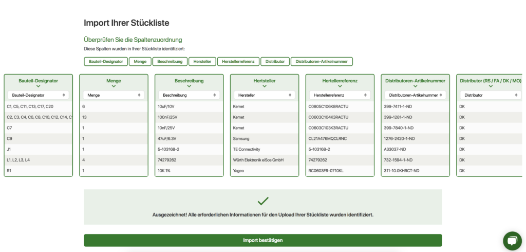Click reference cell C0603C104K3RACTU

(x=340, y=117)
